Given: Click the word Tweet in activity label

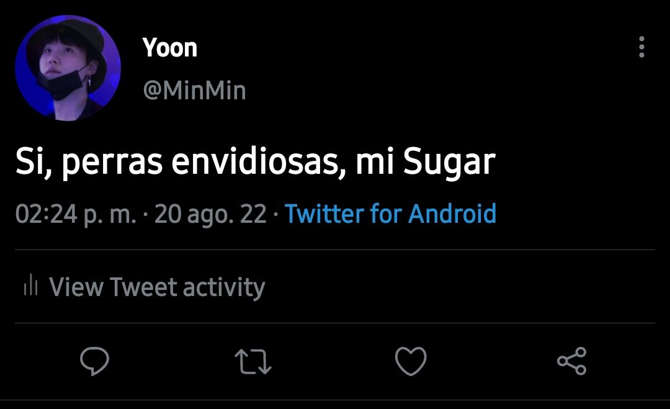Looking at the screenshot, I should pyautogui.click(x=143, y=286).
